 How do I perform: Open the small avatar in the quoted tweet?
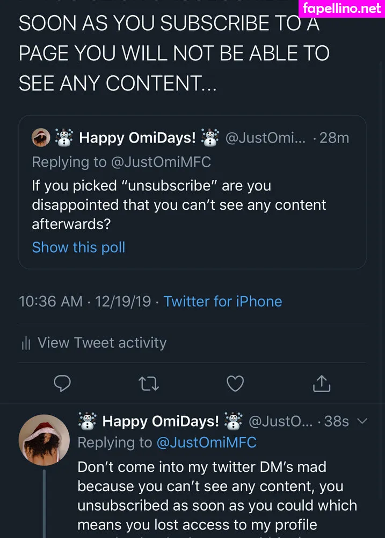click(x=41, y=138)
